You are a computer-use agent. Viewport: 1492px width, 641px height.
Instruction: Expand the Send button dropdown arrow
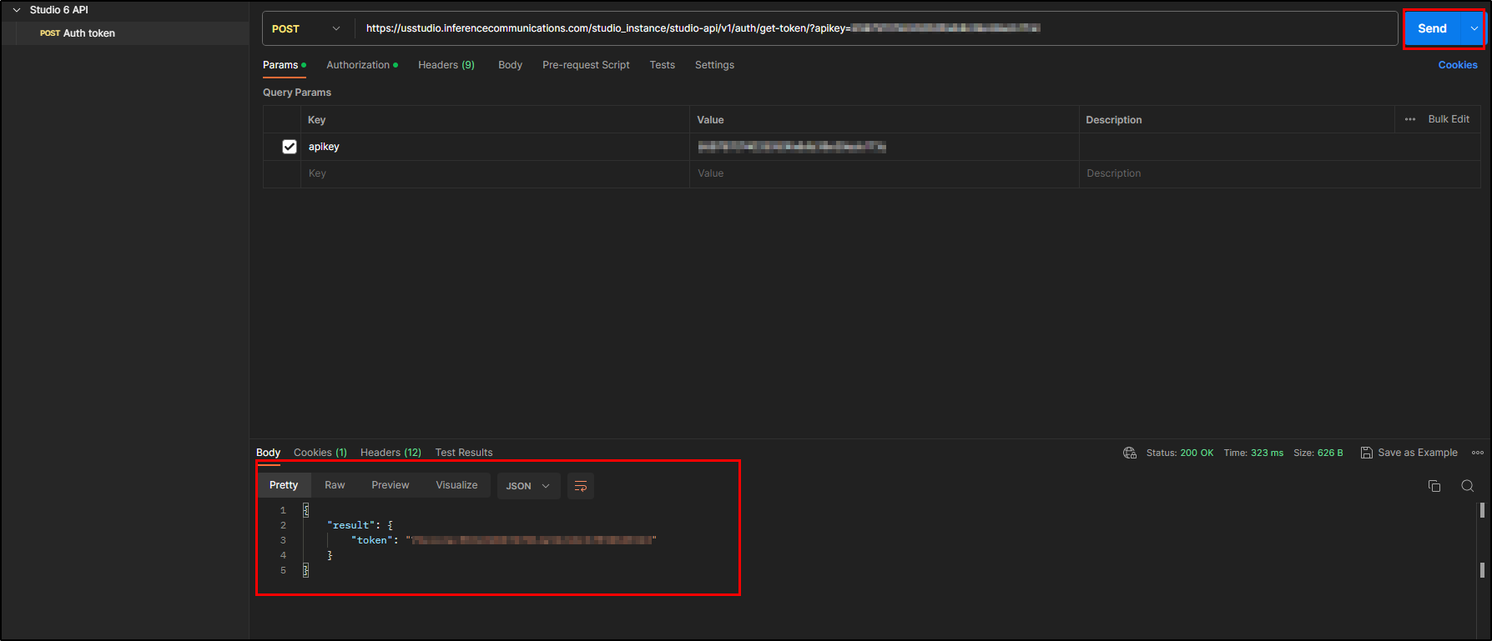point(1474,28)
